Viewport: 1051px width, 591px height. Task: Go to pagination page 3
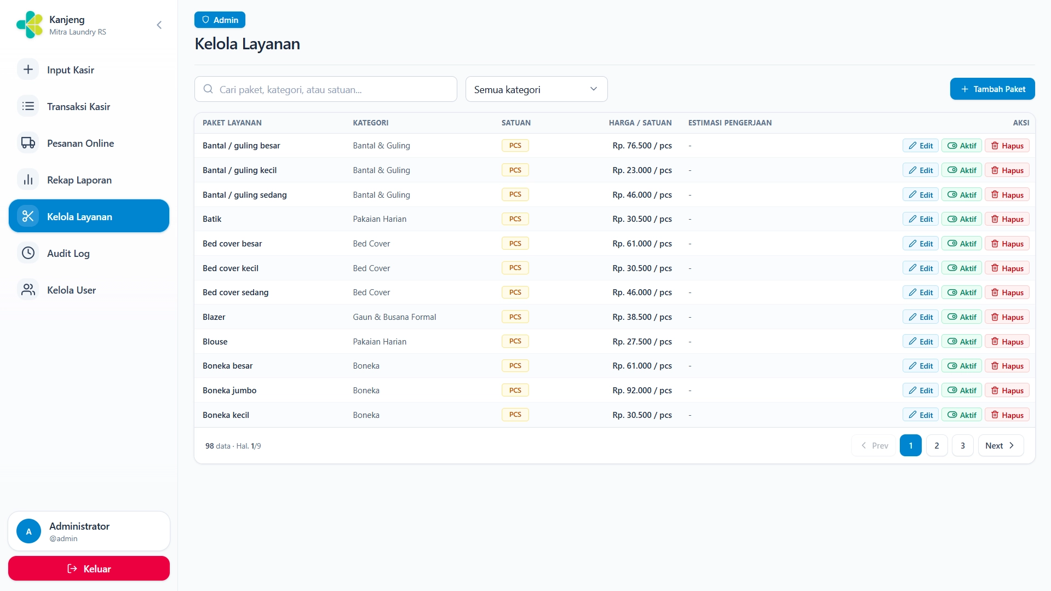click(x=962, y=445)
